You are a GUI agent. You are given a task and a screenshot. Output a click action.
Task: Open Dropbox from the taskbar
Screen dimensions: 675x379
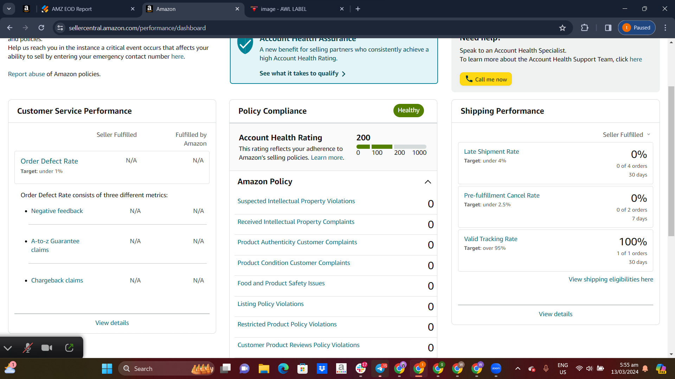322,368
